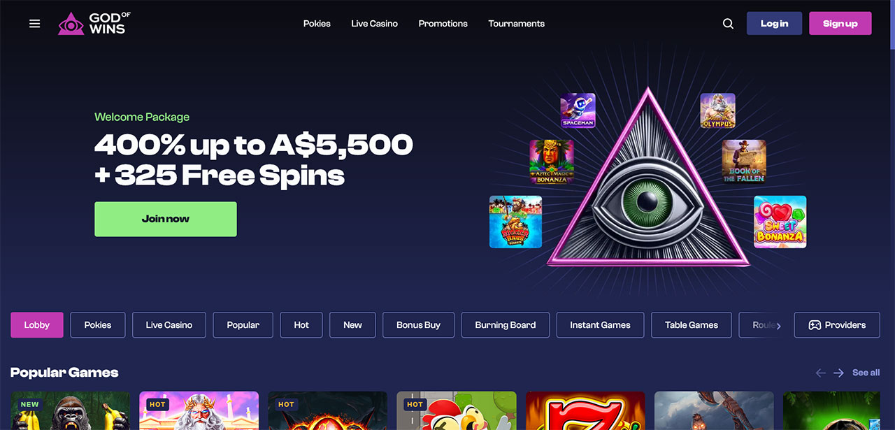Select the Table Games category tab
This screenshot has width=895, height=430.
pyautogui.click(x=692, y=325)
